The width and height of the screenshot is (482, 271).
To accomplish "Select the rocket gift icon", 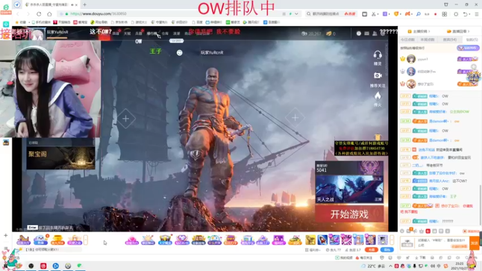I will [322, 240].
